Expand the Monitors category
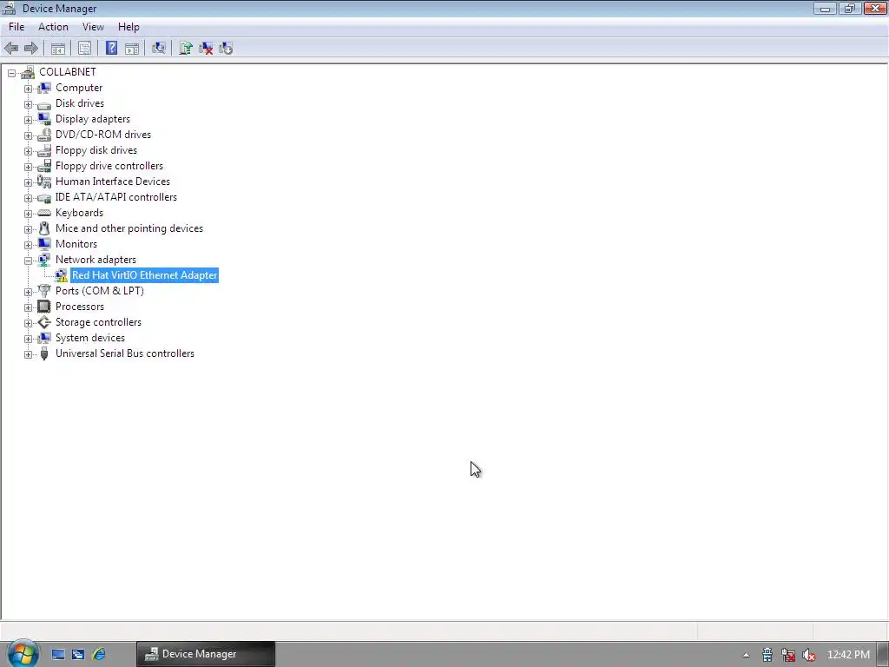Viewport: 889px width, 667px height. 29,245
